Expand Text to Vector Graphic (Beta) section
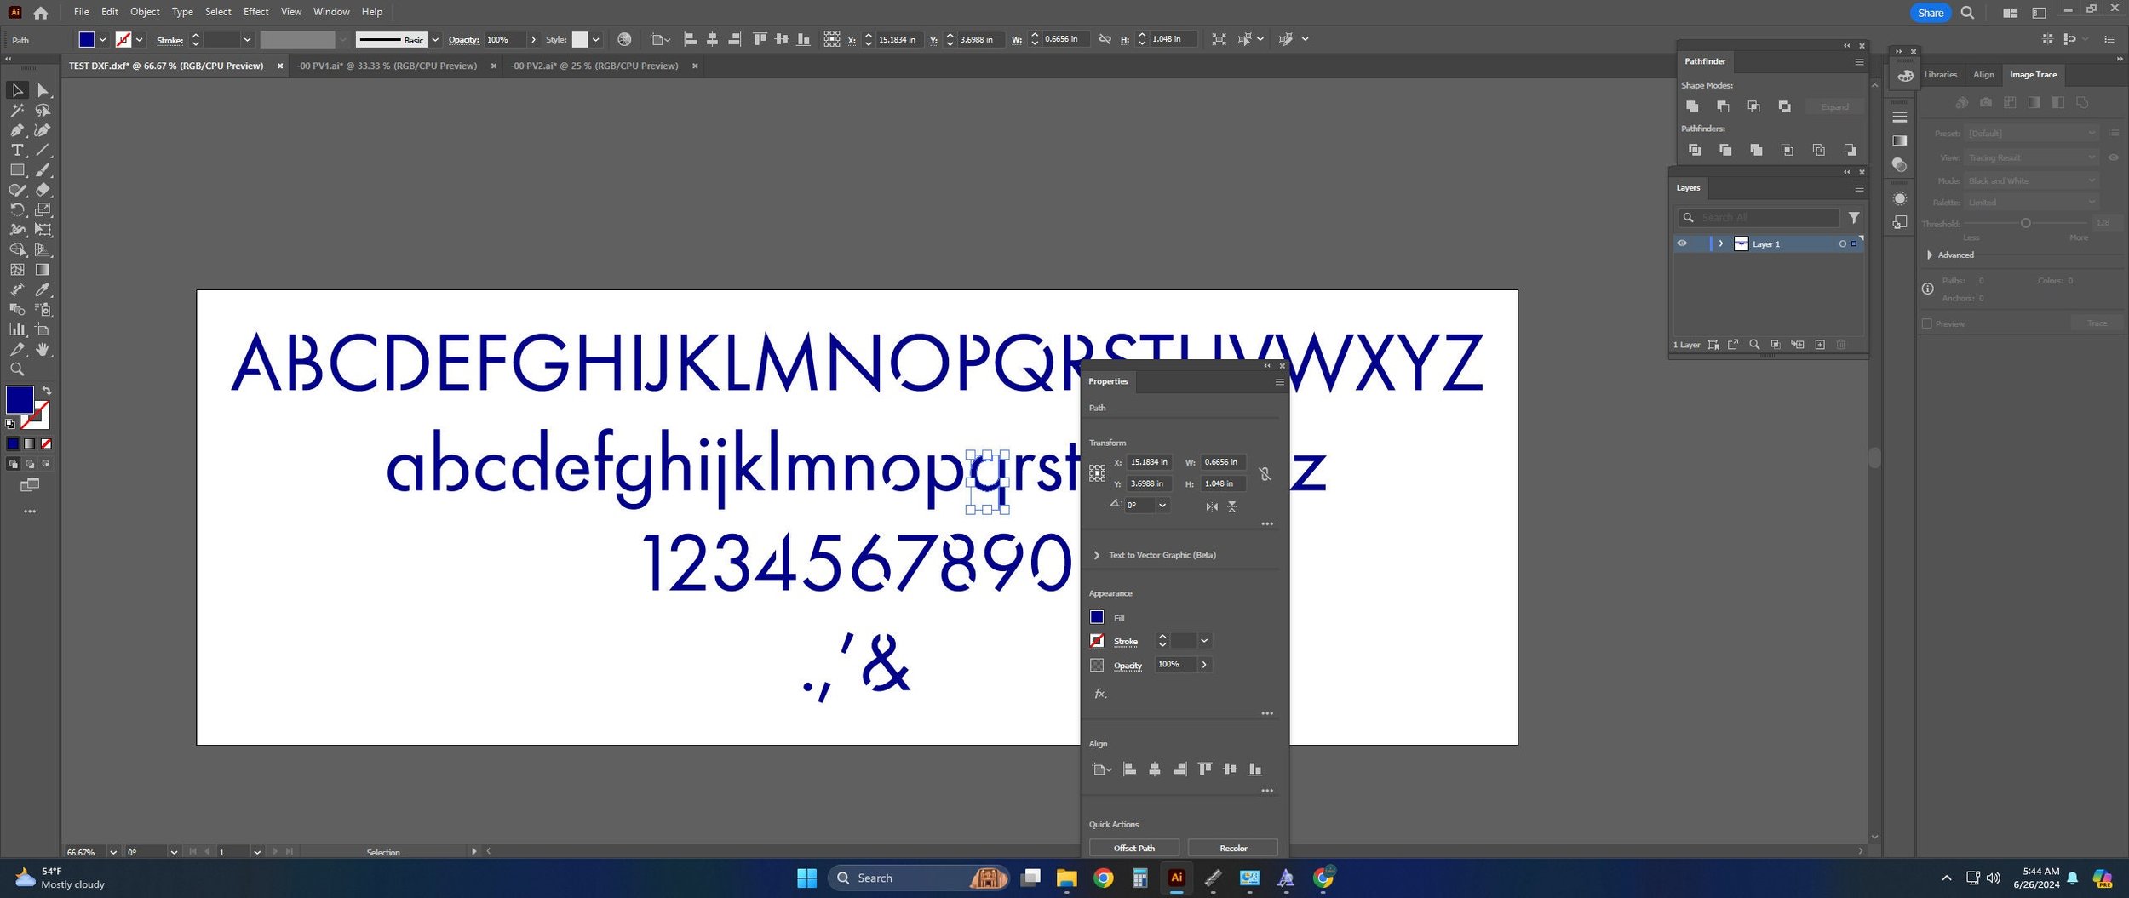Image resolution: width=2129 pixels, height=898 pixels. point(1096,555)
